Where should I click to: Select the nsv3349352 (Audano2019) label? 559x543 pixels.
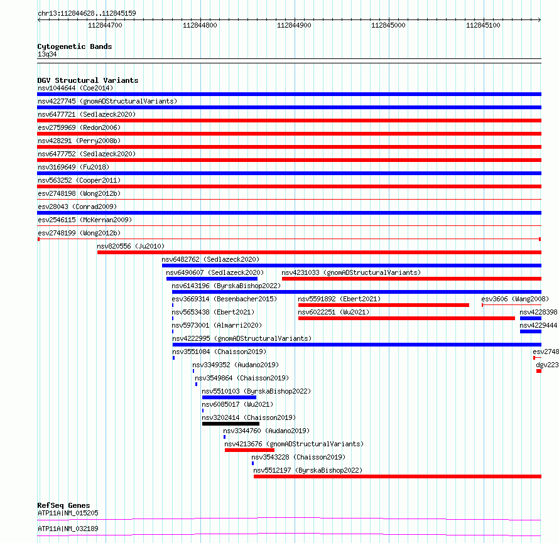pos(236,365)
